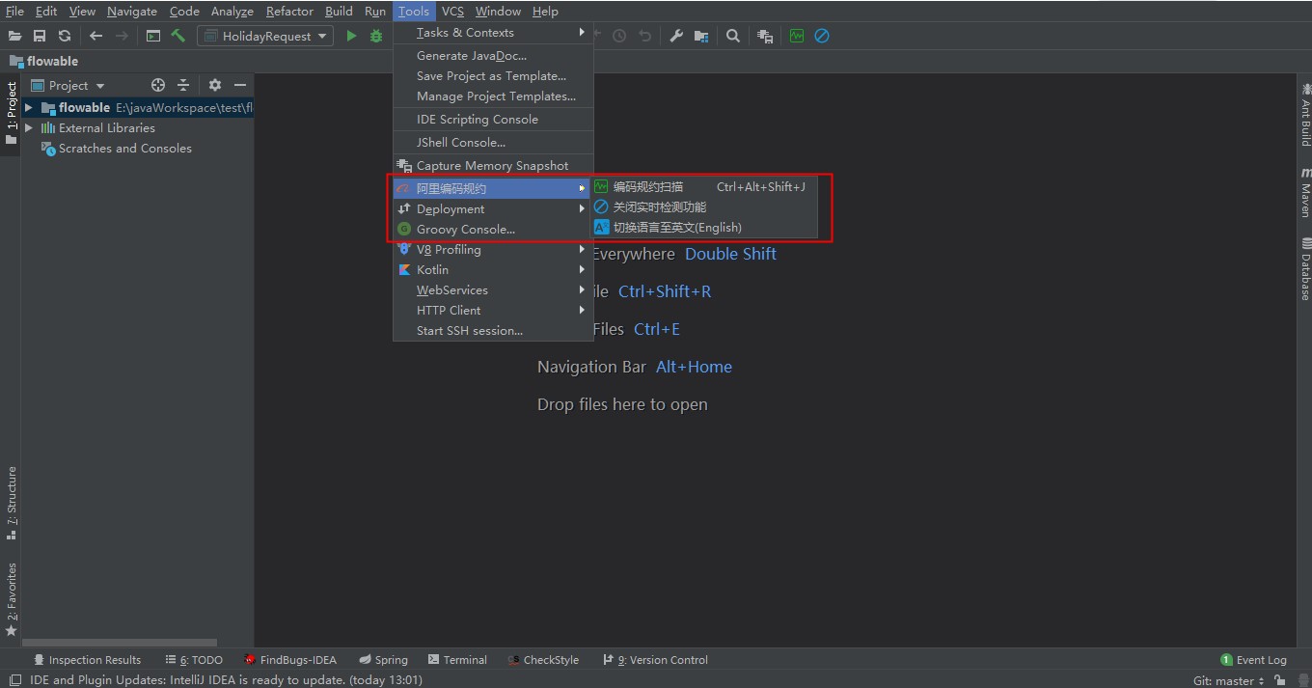Image resolution: width=1312 pixels, height=688 pixels.
Task: Open the Deployment submenu item
Action: 451,209
